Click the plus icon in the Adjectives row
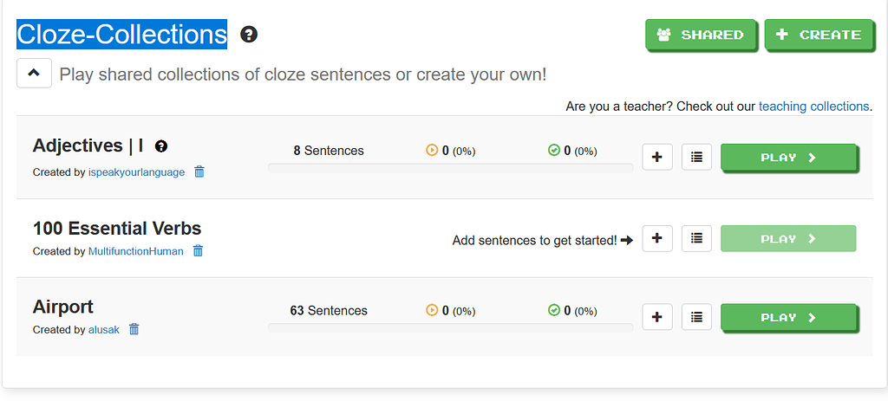This screenshot has width=888, height=401. 657,157
